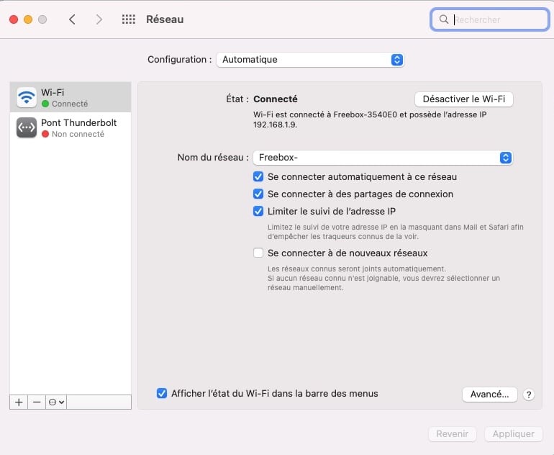Expand the Nom du réseau dropdown
Viewport: 554px width, 455px height.
coord(383,158)
